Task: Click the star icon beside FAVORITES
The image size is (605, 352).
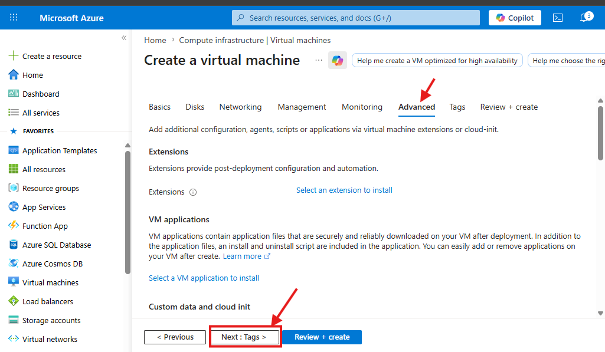Action: (x=14, y=131)
